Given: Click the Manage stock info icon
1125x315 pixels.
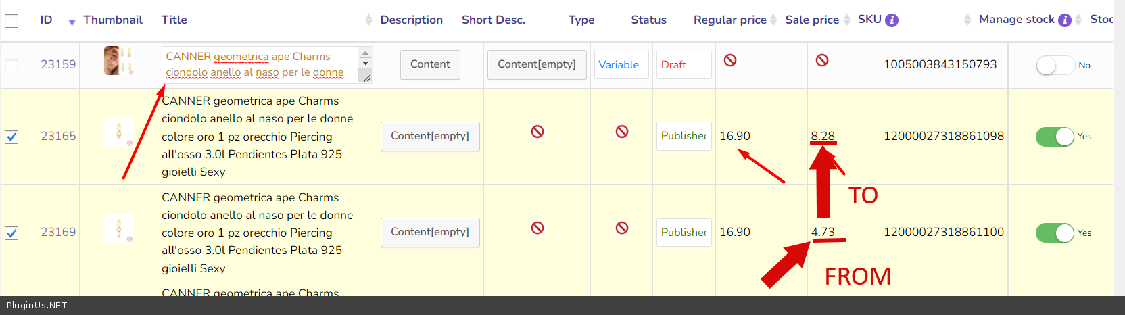Looking at the screenshot, I should (1064, 20).
